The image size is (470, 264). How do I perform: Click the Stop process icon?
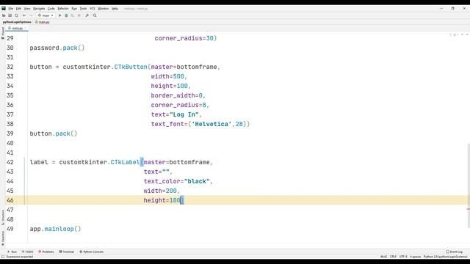pyautogui.click(x=79, y=15)
